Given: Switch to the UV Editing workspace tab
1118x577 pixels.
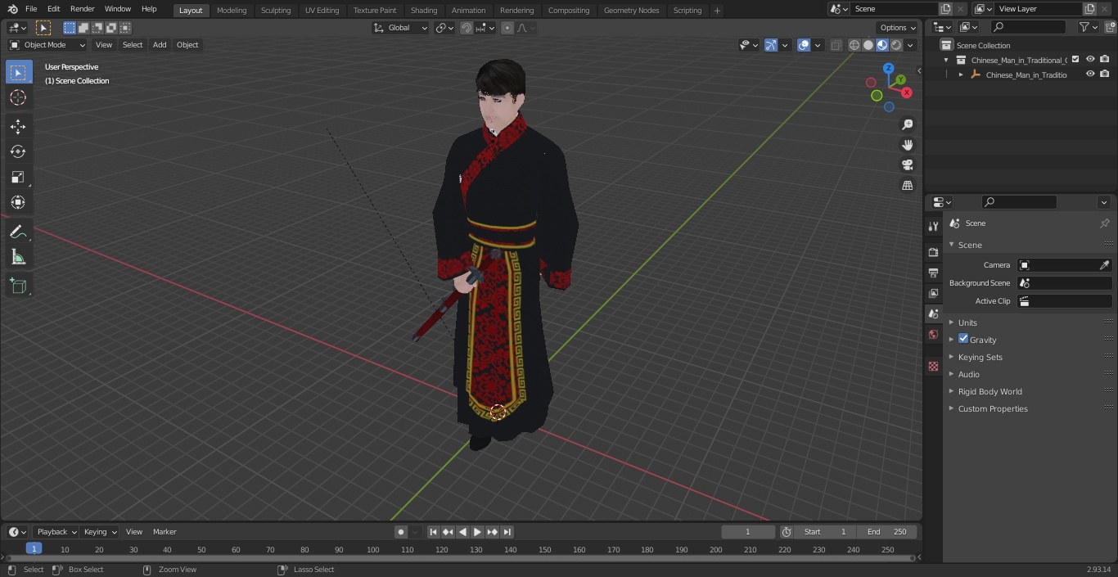Looking at the screenshot, I should [x=322, y=11].
